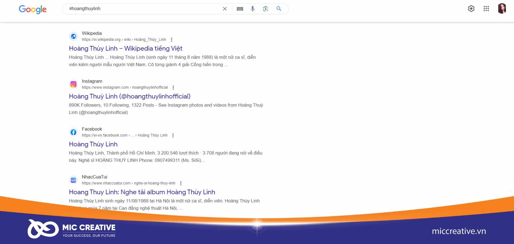Click the Instagram site name

(92, 81)
